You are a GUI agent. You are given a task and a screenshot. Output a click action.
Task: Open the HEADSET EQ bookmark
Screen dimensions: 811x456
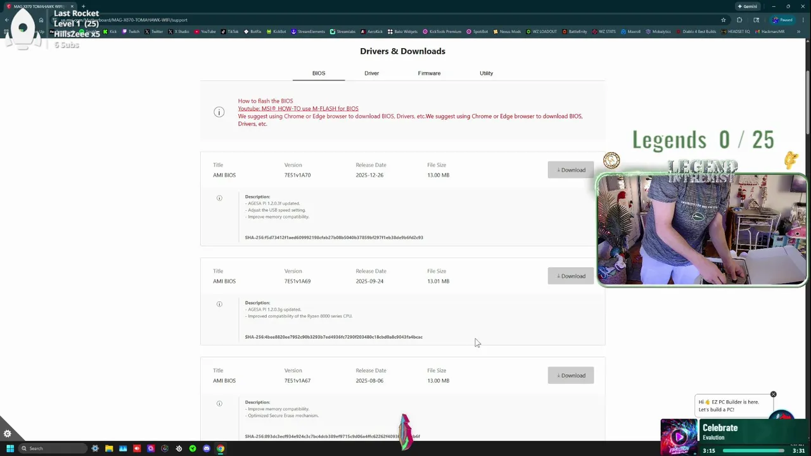coord(735,32)
